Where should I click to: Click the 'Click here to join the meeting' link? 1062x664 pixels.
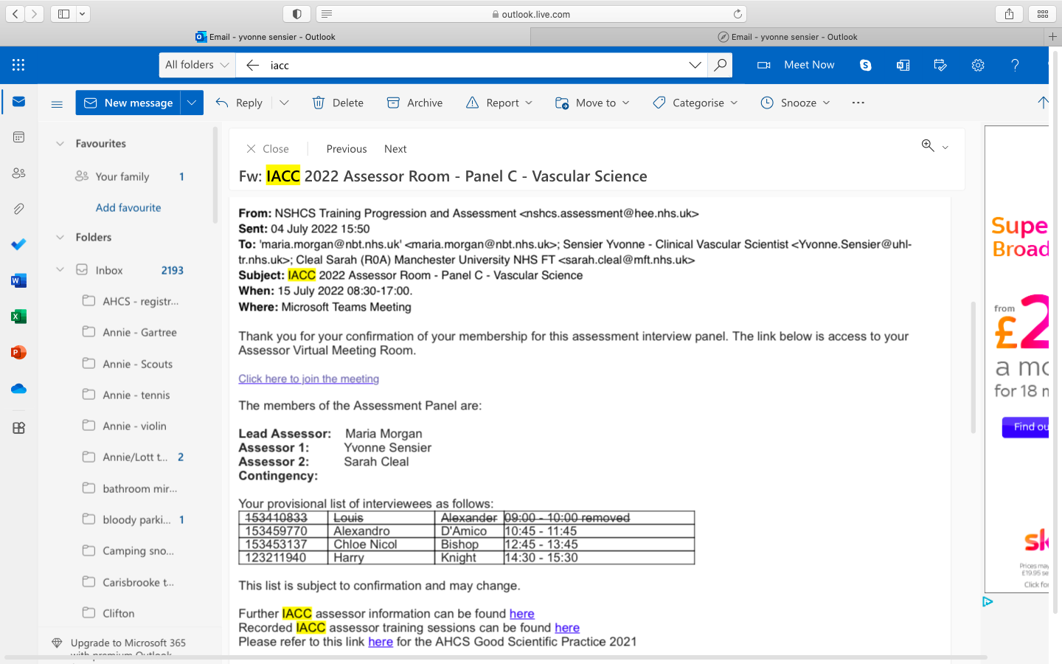[x=308, y=378]
